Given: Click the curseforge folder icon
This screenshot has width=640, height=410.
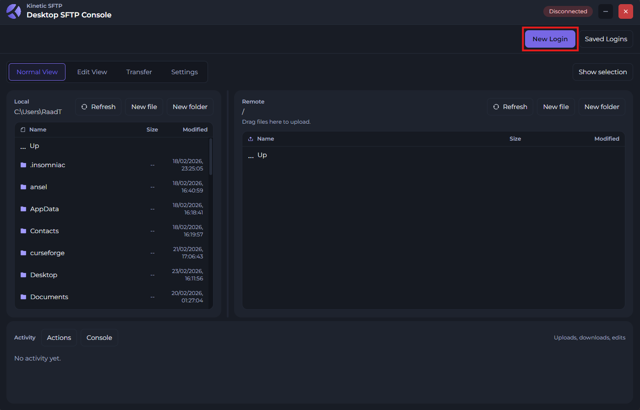Looking at the screenshot, I should (x=23, y=253).
